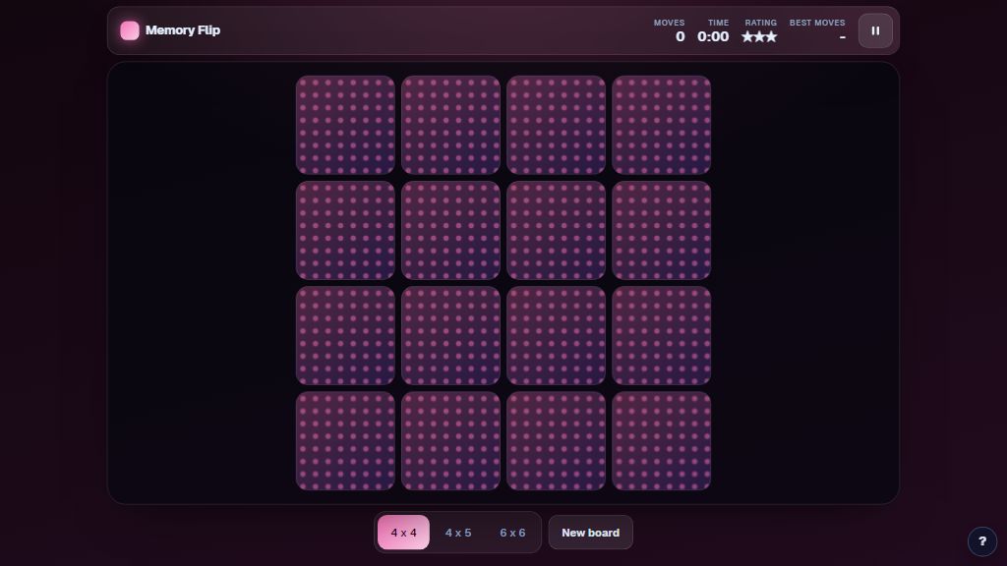Flip the card in row 1, column 2
1007x566 pixels.
(x=450, y=125)
